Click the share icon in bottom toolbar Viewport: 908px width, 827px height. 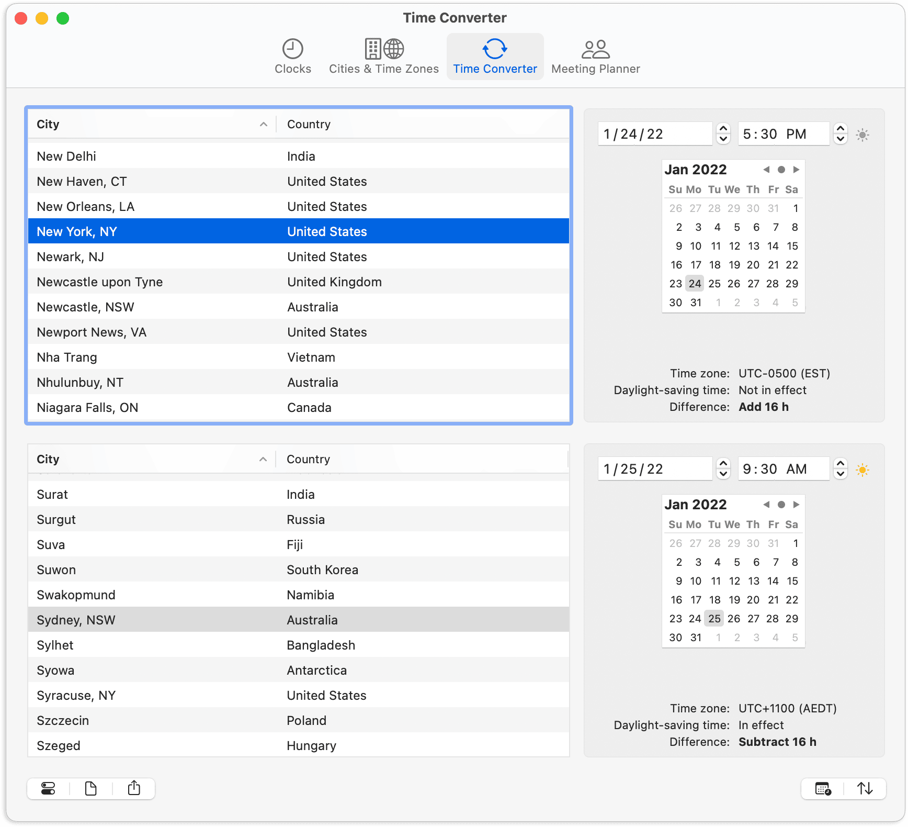coord(134,788)
